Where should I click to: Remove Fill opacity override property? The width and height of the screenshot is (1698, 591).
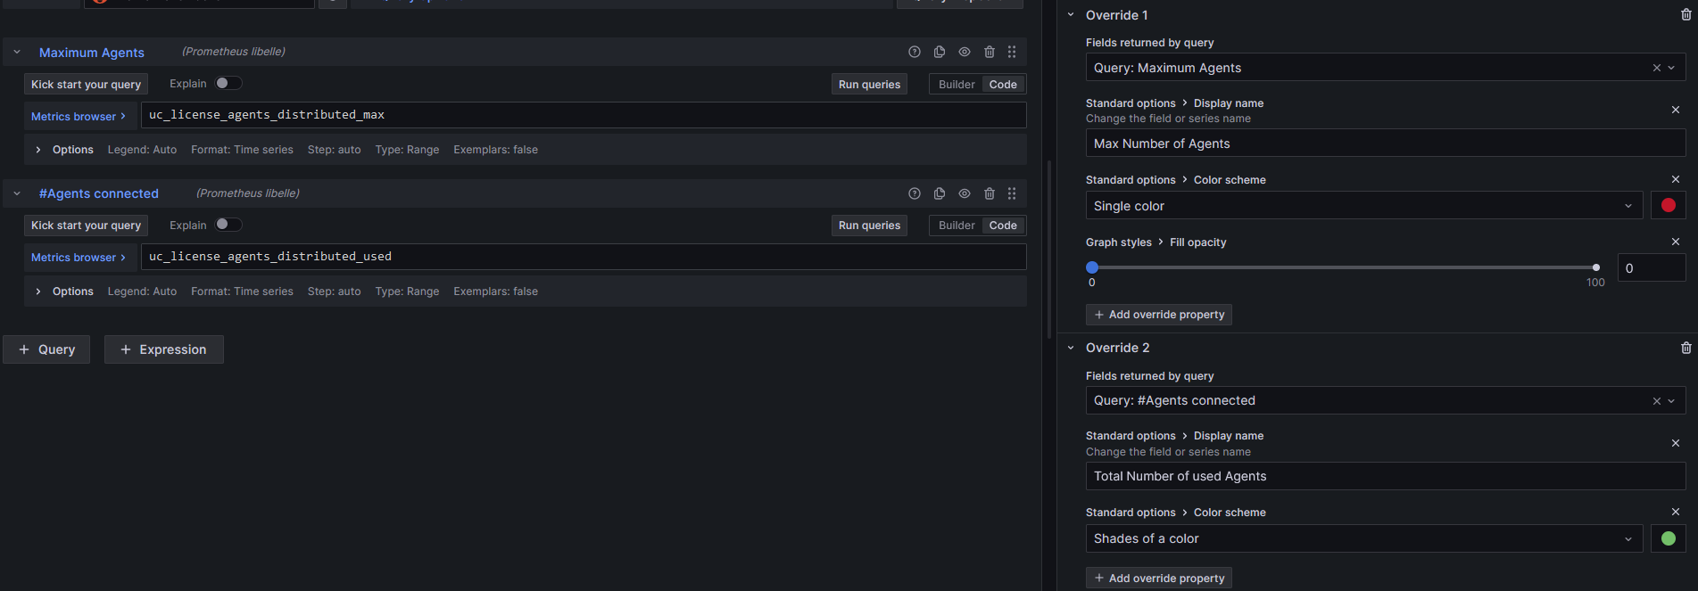[x=1675, y=242]
